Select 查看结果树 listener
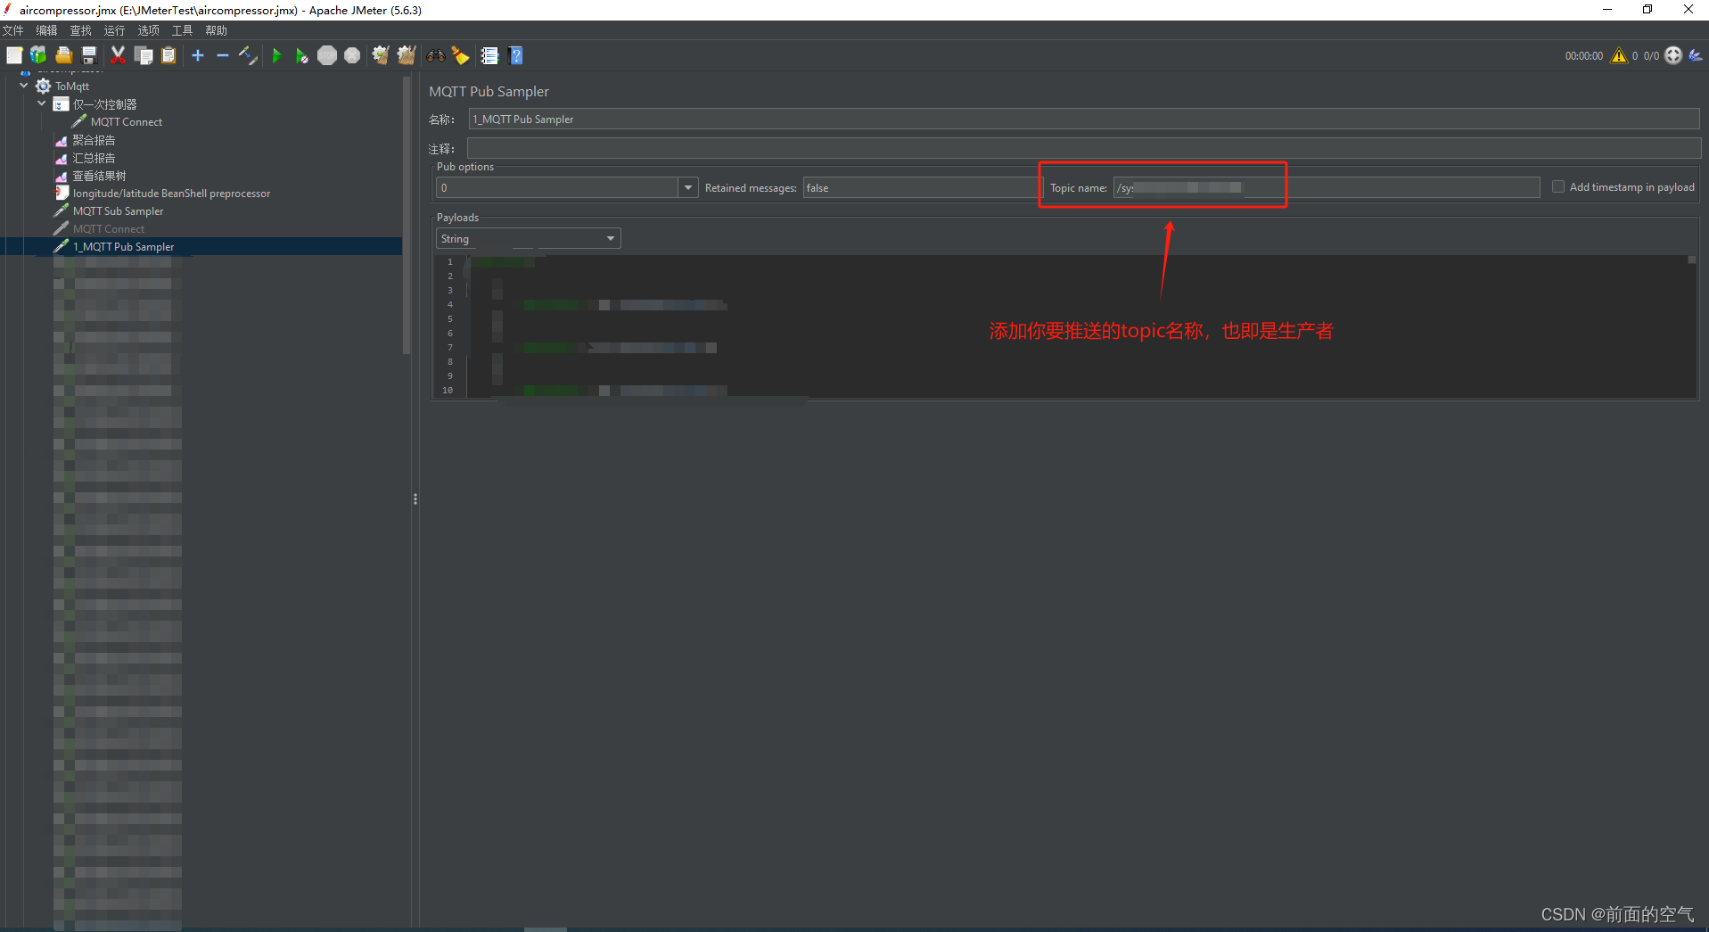Screen dimensions: 1709x932 [99, 176]
